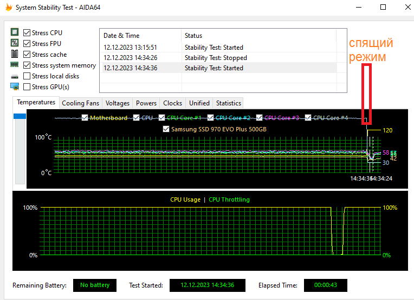414x300 pixels.
Task: Uncheck the Stress FPU checkbox
Action: click(27, 43)
